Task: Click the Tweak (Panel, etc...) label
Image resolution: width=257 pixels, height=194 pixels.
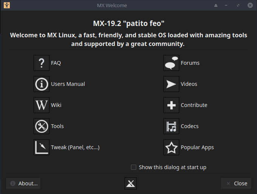Action: click(x=75, y=147)
